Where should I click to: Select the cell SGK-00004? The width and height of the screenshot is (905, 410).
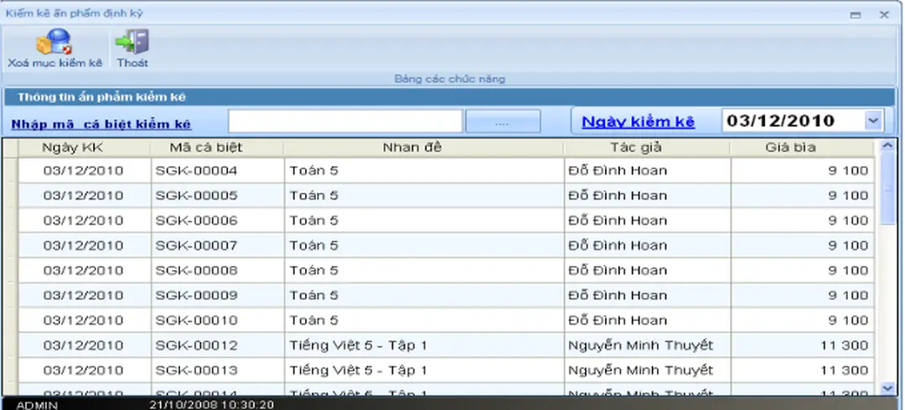click(x=218, y=171)
